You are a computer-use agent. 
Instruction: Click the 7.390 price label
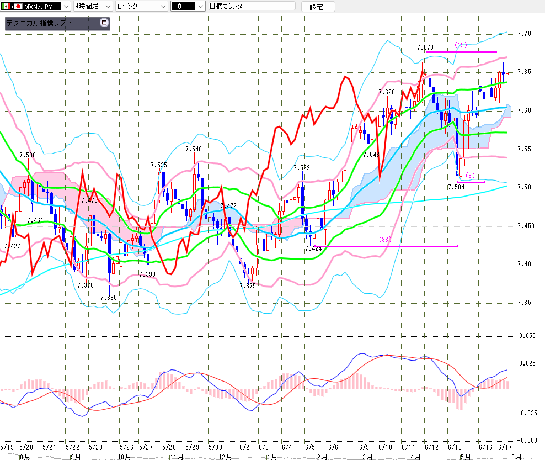(x=147, y=274)
